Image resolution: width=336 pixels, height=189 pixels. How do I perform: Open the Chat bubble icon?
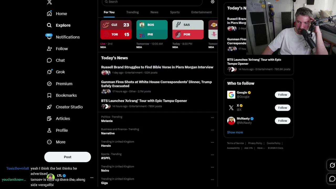[x=49, y=60]
